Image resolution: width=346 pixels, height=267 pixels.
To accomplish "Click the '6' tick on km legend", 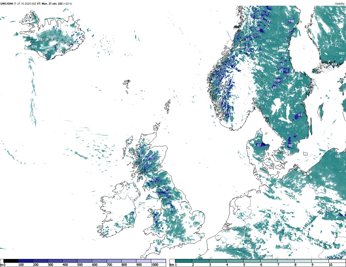I will tap(261, 265).
